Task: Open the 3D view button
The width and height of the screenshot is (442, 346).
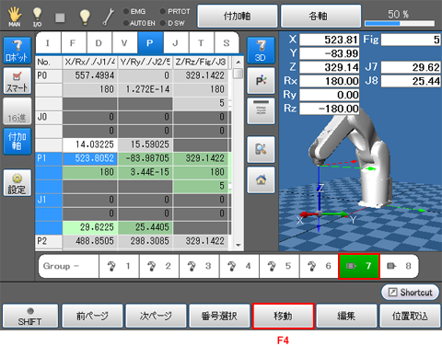Action: click(261, 51)
